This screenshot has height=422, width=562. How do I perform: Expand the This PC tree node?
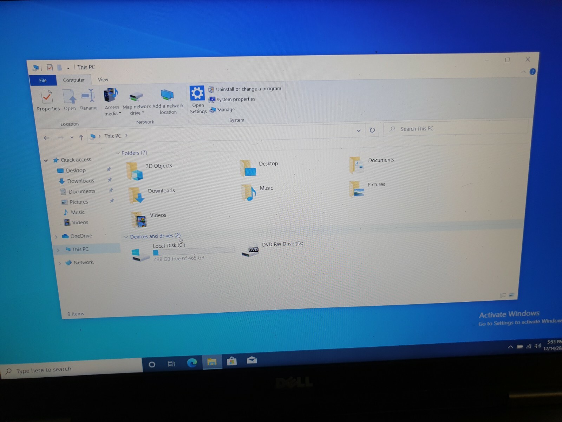pos(58,250)
